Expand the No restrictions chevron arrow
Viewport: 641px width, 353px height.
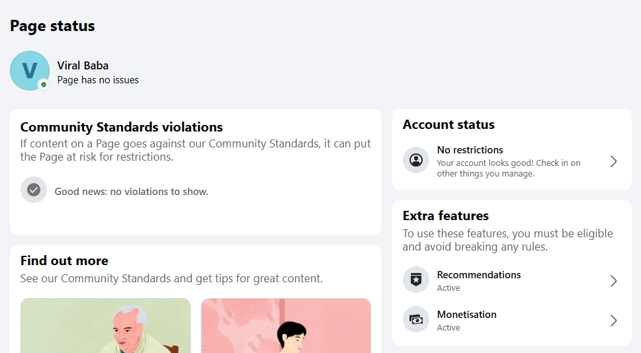613,161
